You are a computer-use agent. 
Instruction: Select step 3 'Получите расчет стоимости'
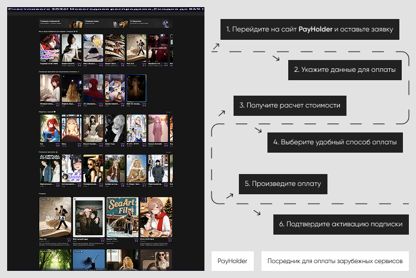point(290,105)
